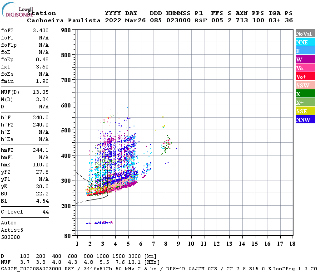Click the CAJ2M_2022085023000.RSF file name
318x272 pixels.
37,269
